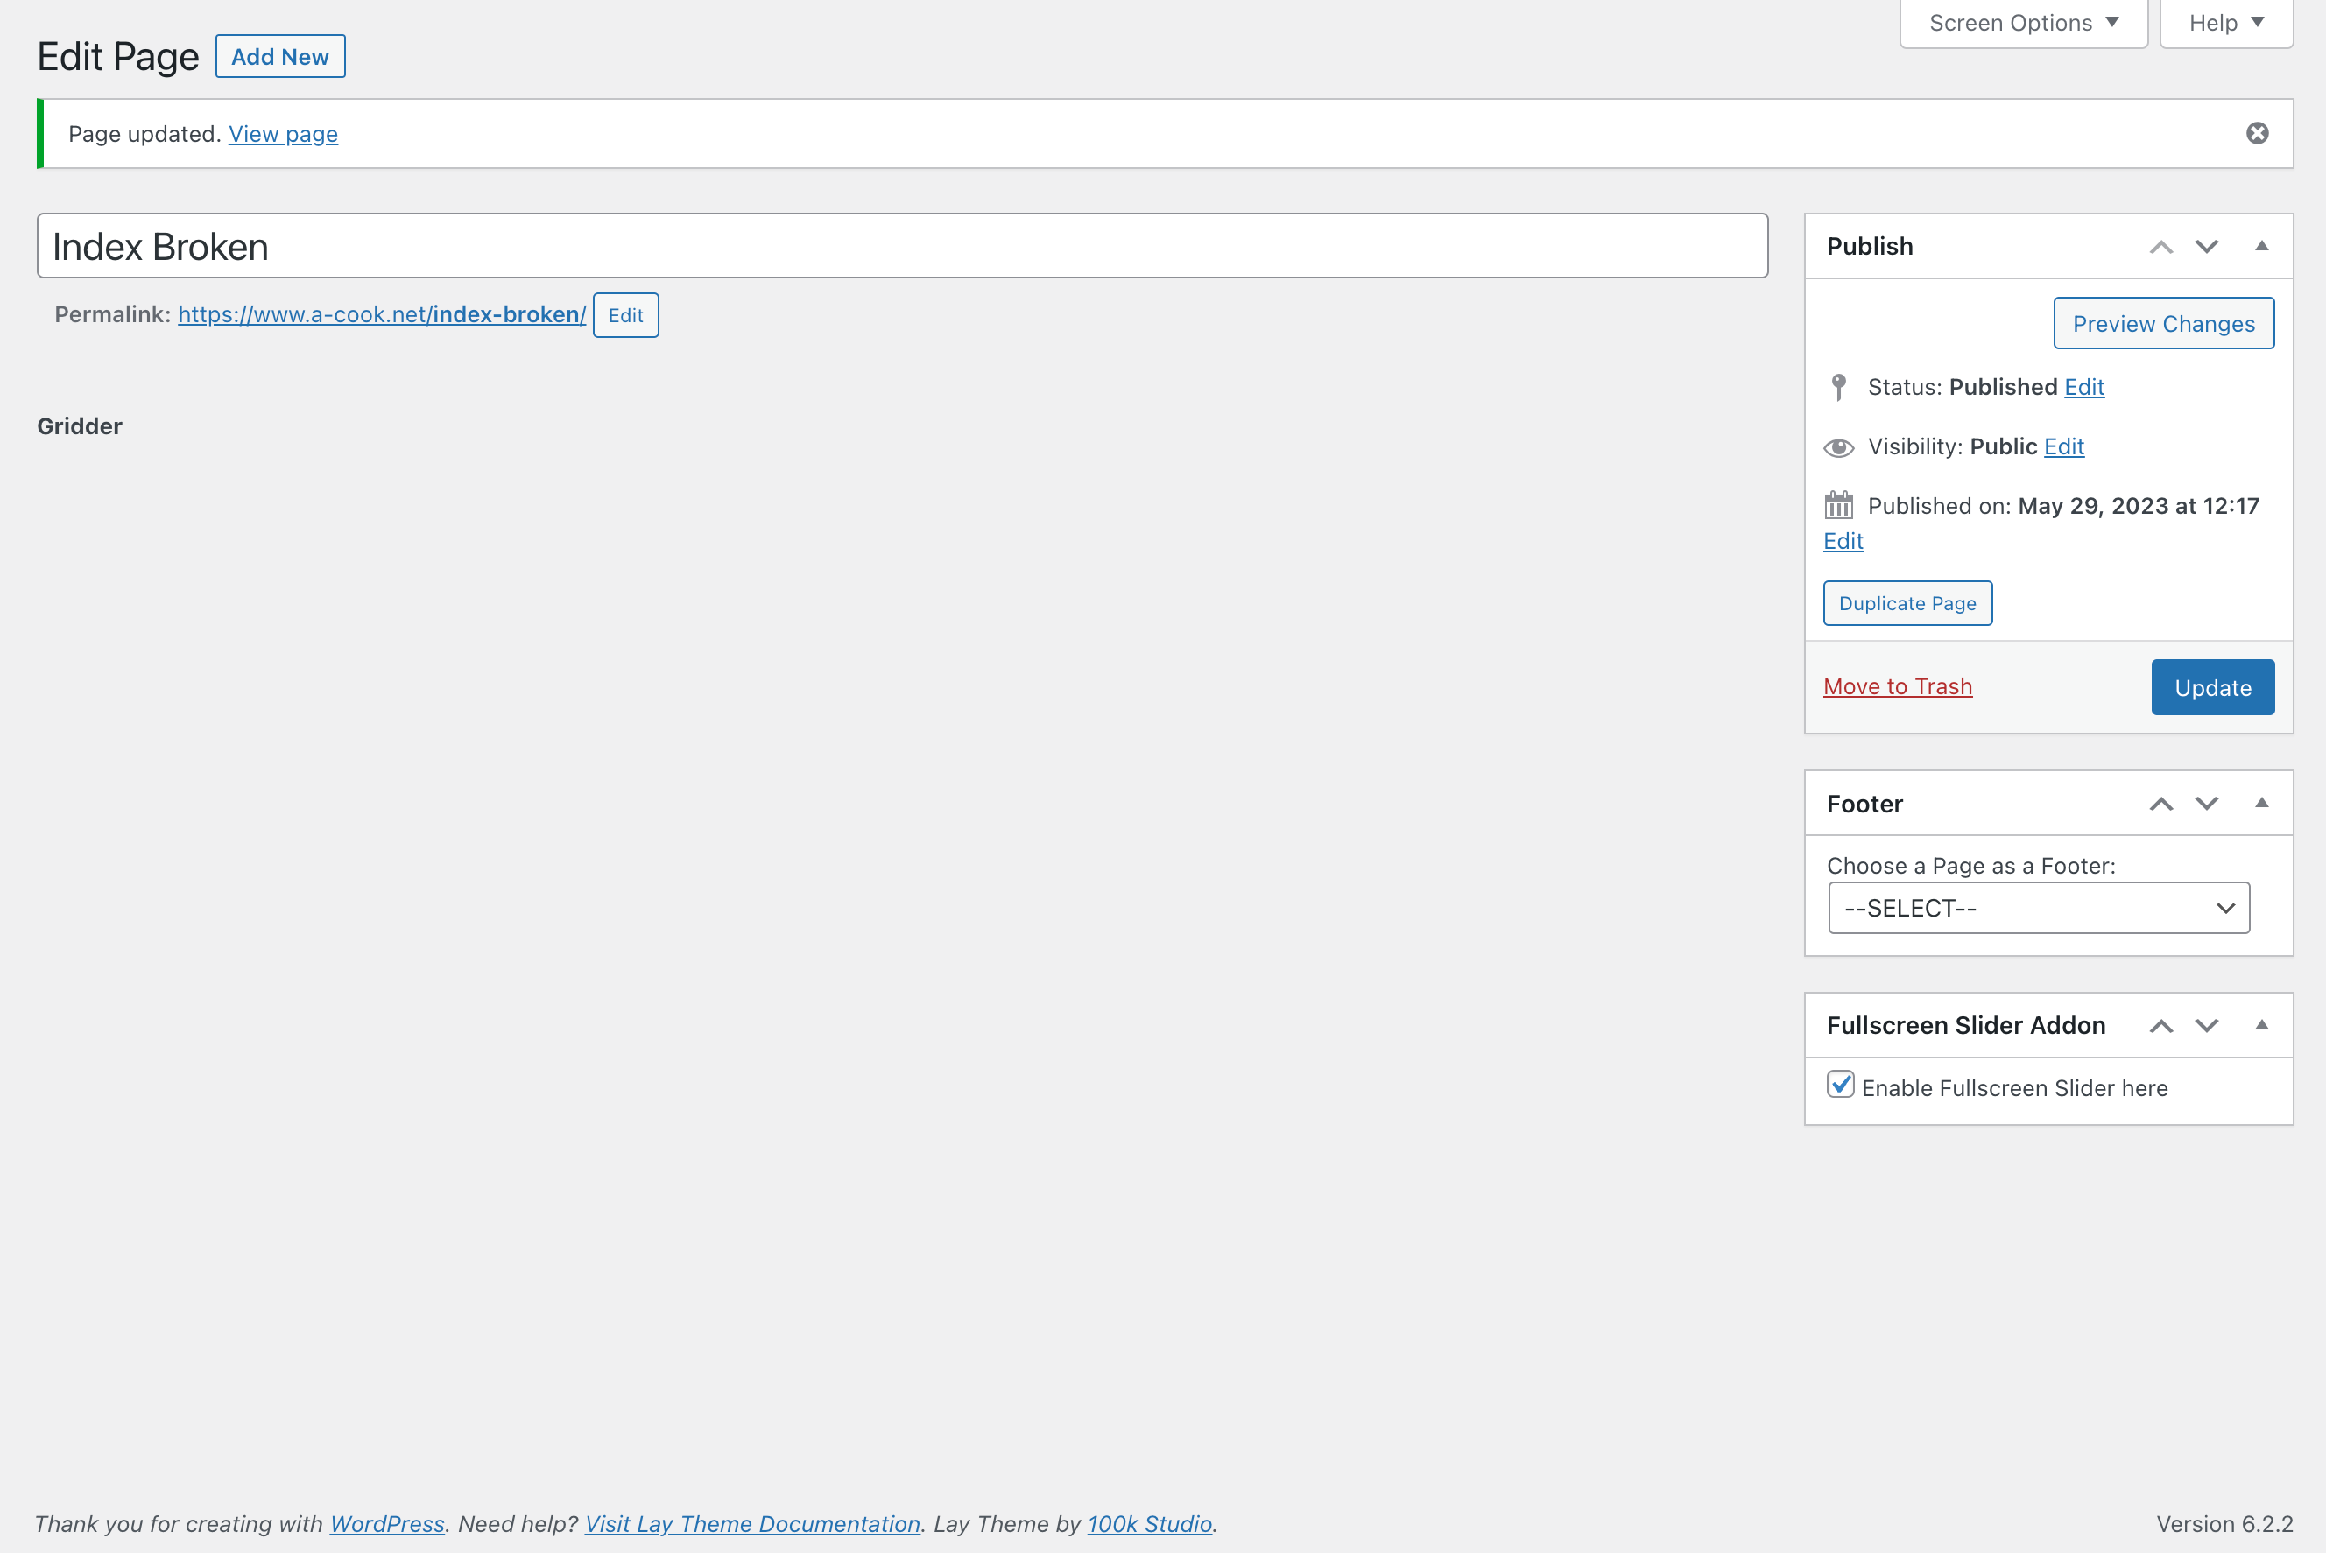2326x1553 pixels.
Task: Dismiss the Page updated notice
Action: tap(2257, 134)
